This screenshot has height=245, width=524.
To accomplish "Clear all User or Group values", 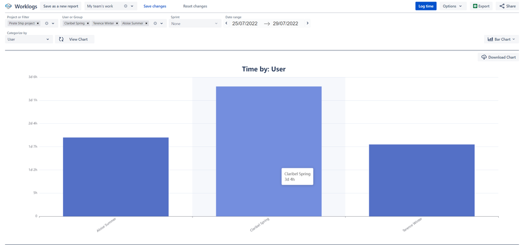I will tap(155, 24).
